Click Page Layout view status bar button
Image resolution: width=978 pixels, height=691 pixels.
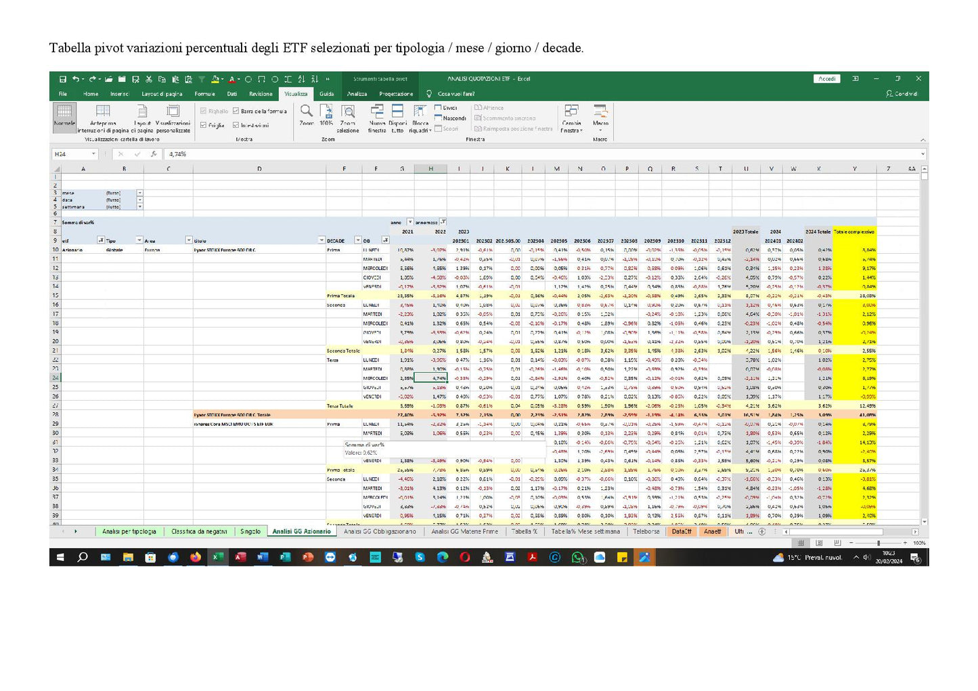[819, 543]
